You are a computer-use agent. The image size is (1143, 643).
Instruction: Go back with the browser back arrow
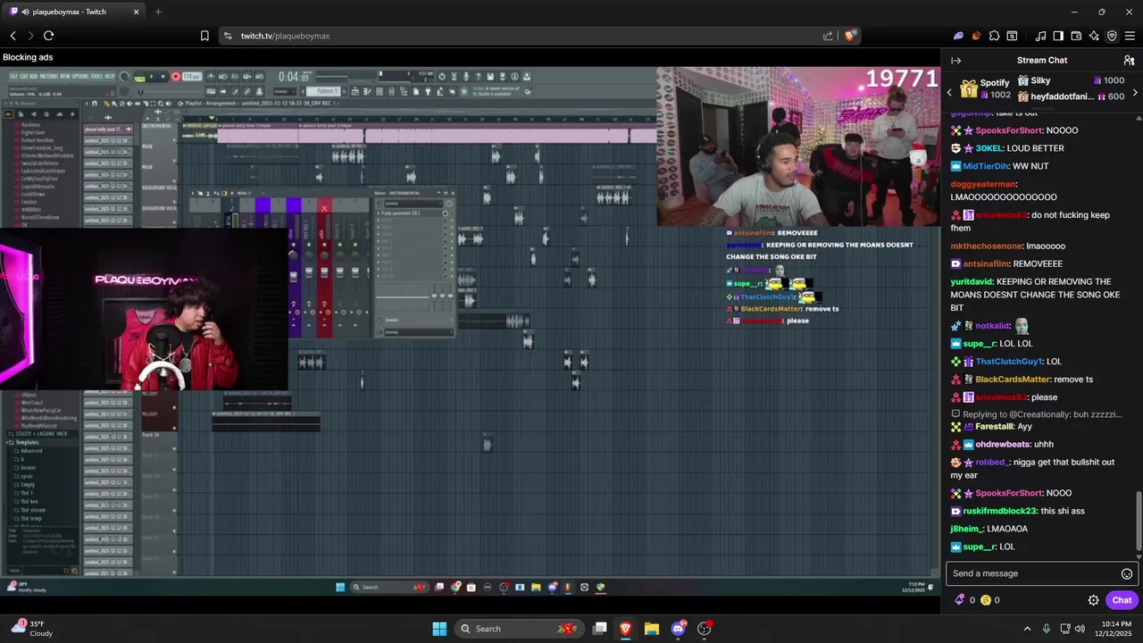tap(13, 36)
